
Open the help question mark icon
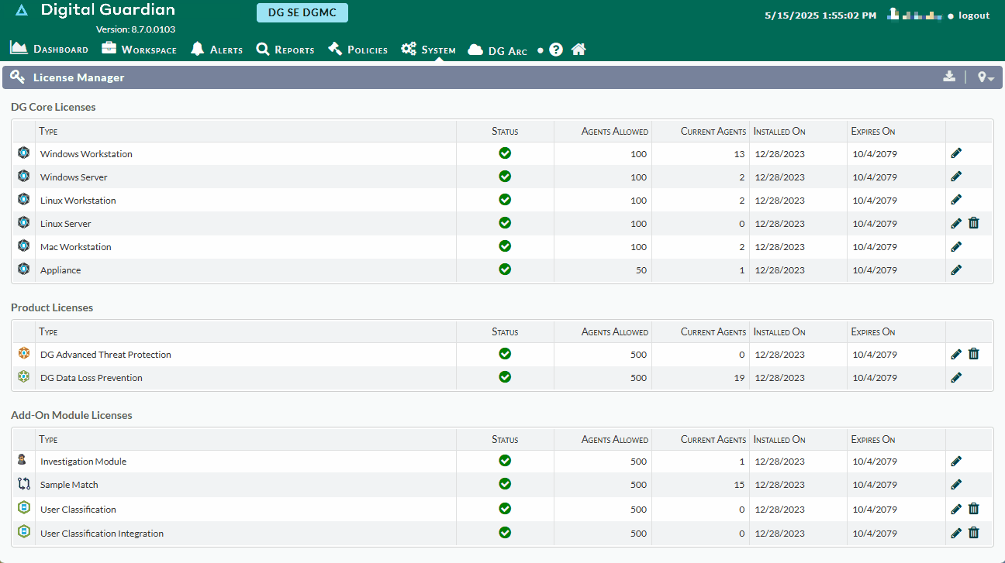point(556,49)
